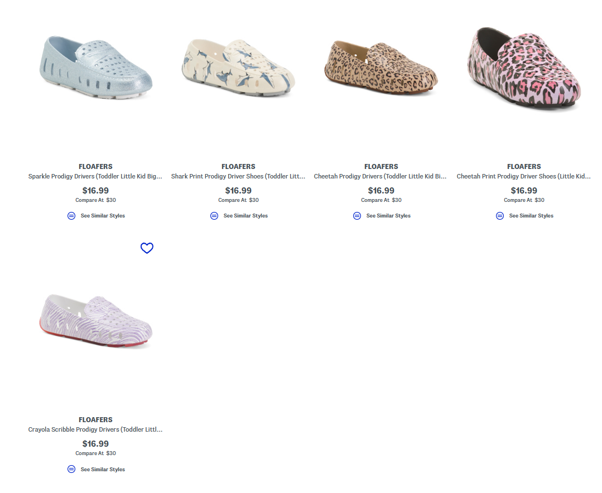Click See Similar Styles text for Sparkle Drivers
The height and width of the screenshot is (493, 602).
pyautogui.click(x=103, y=216)
